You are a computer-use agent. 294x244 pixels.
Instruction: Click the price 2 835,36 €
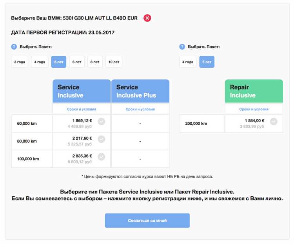[82, 156]
